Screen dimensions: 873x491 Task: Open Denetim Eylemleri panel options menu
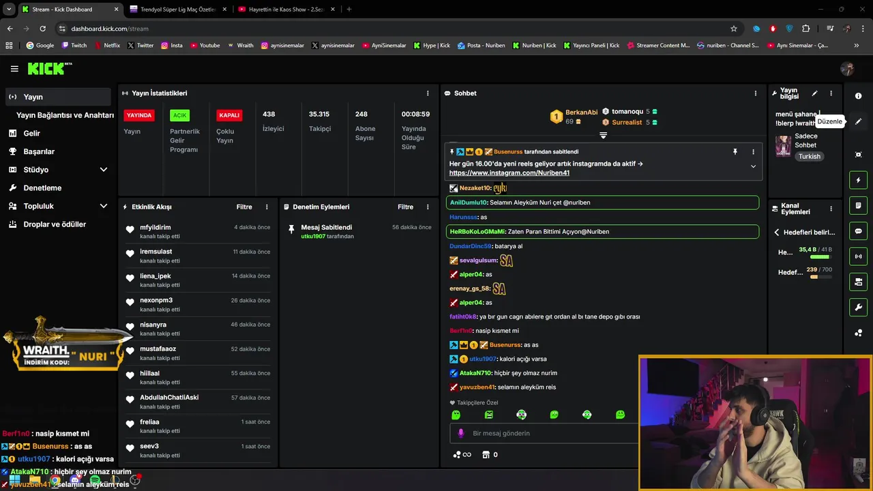[x=428, y=207]
